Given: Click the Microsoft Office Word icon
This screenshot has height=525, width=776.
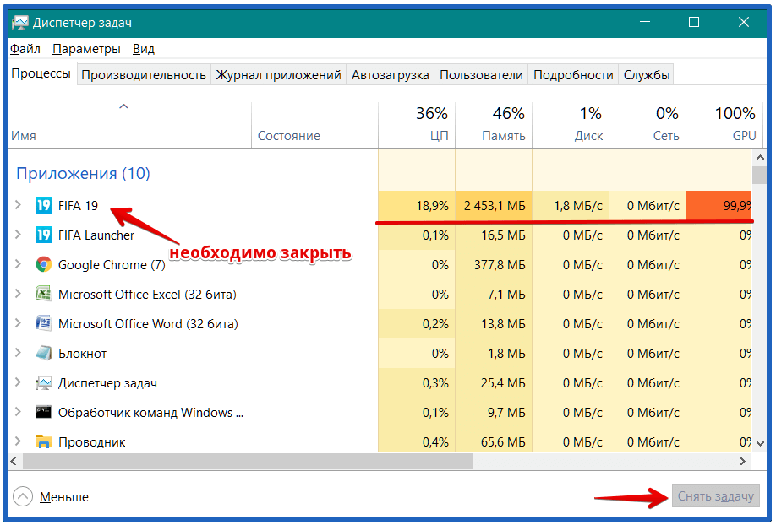Looking at the screenshot, I should [x=44, y=323].
